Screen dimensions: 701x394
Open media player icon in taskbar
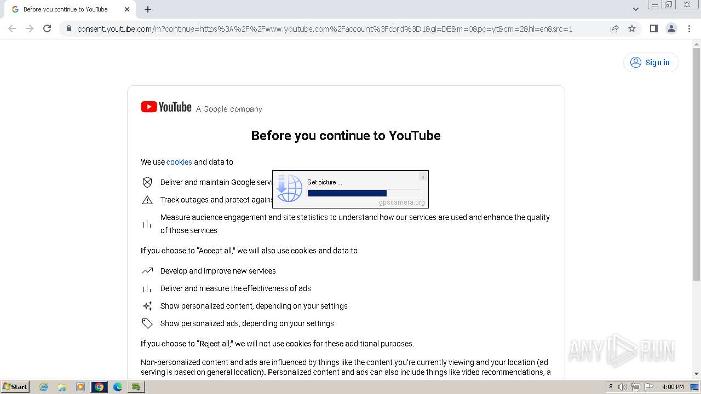(x=81, y=387)
